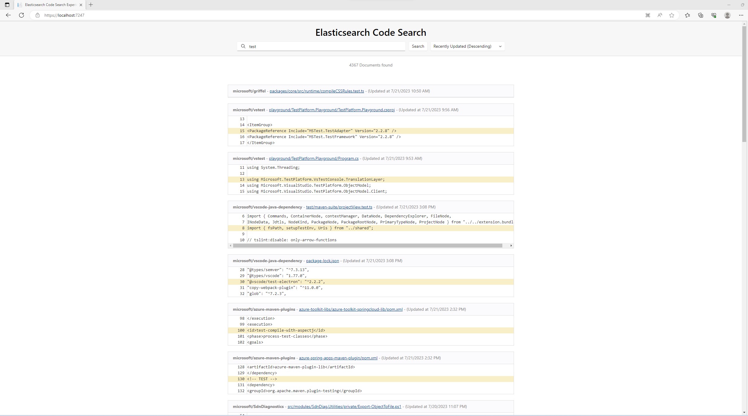Open a new tab with the plus icon
This screenshot has width=748, height=416.
91,5
